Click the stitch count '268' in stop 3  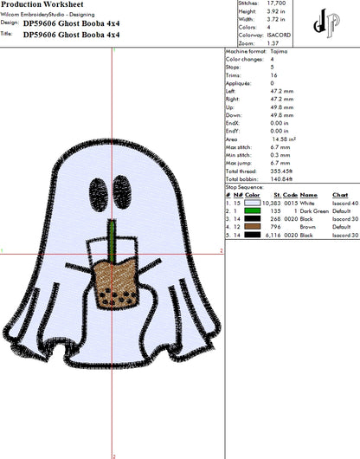tap(275, 219)
